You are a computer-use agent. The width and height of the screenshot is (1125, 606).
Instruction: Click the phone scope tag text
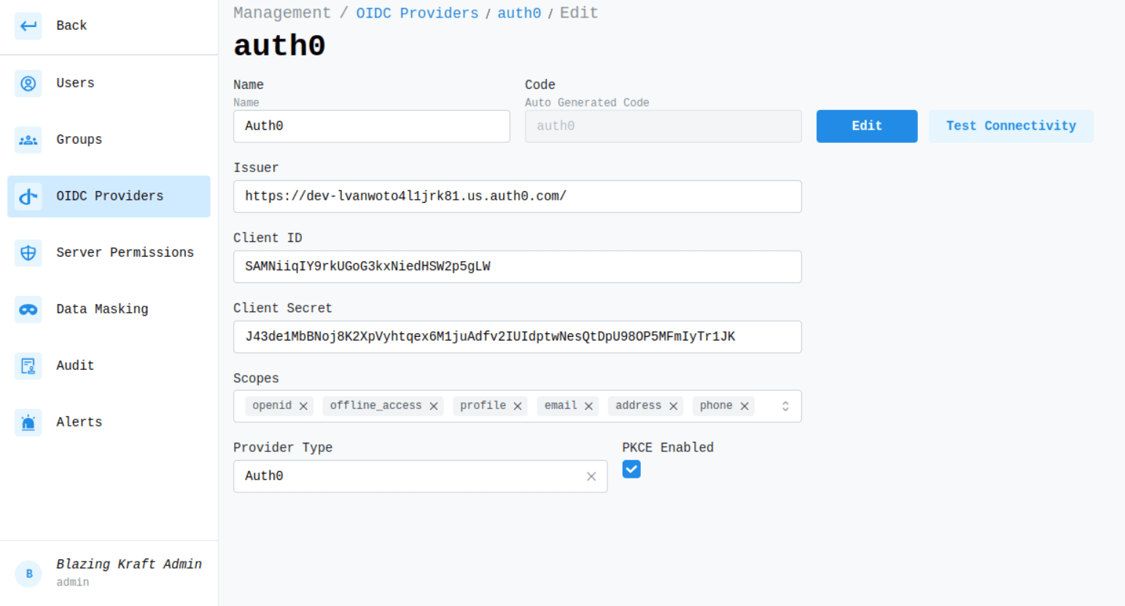pyautogui.click(x=716, y=405)
